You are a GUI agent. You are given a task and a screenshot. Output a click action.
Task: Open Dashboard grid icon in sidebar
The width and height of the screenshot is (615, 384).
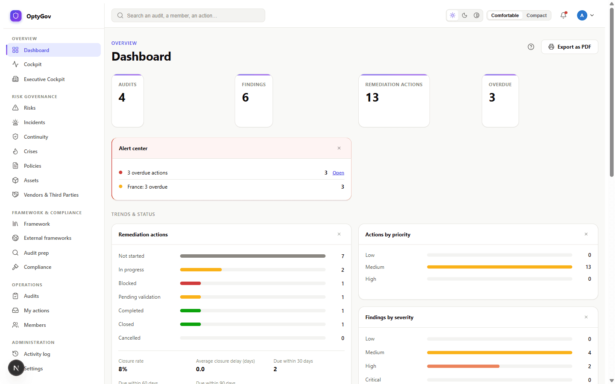click(15, 50)
